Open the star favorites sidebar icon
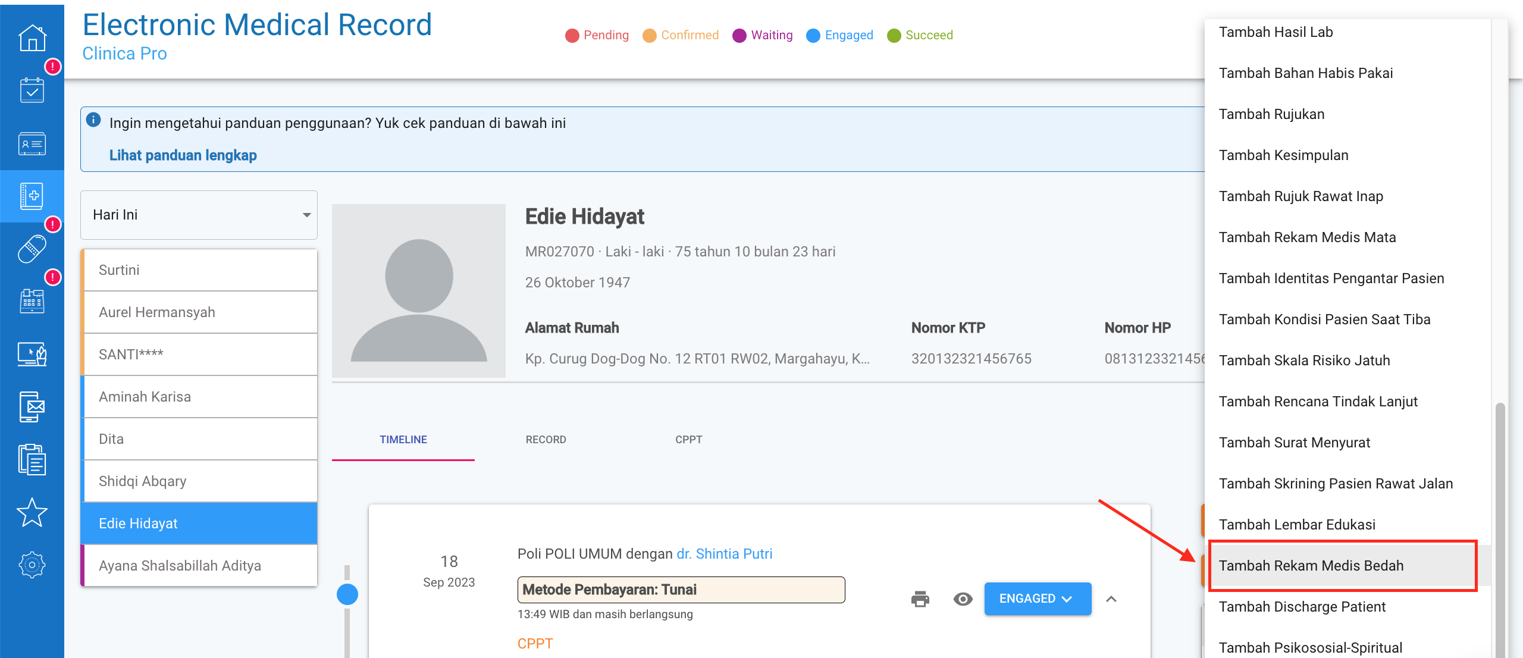1523x658 pixels. coord(32,512)
